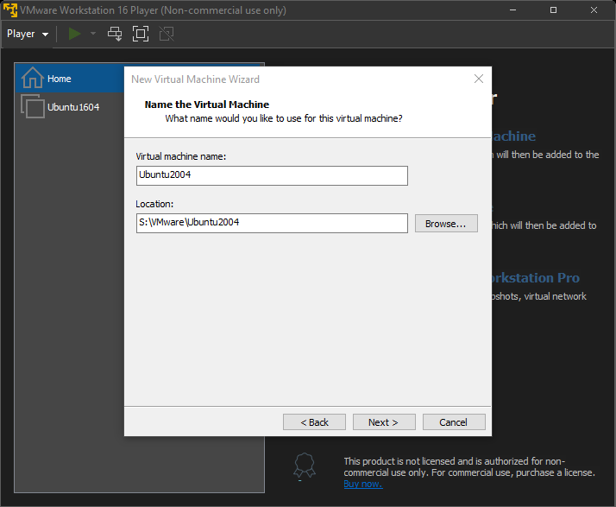The height and width of the screenshot is (507, 616).
Task: Click the Send Ctrl+Alt+Del toolbar icon
Action: click(x=115, y=34)
